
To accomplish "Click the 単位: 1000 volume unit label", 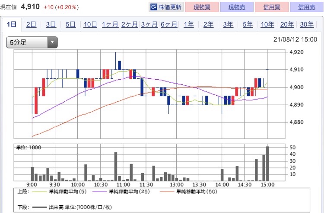I will [29, 147].
